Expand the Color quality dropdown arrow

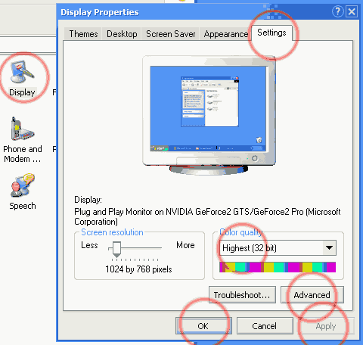(329, 247)
